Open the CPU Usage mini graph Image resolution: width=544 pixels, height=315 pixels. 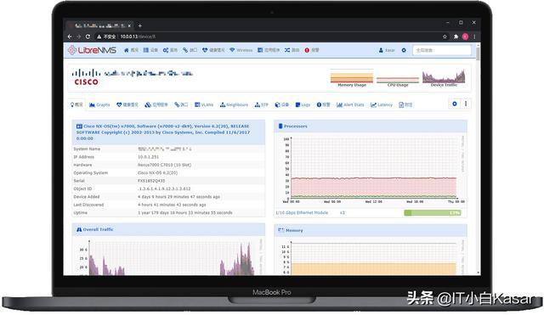click(398, 78)
